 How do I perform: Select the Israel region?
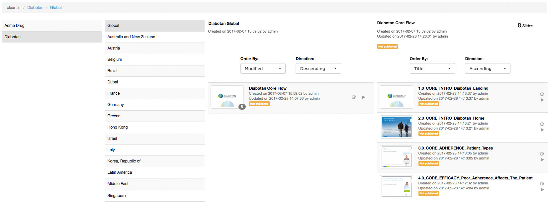click(x=155, y=139)
